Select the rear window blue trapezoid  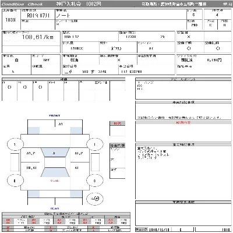point(55,172)
